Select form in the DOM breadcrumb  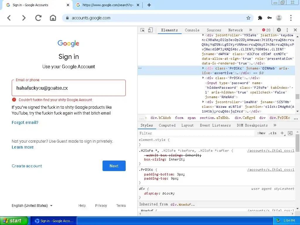coord(179,118)
